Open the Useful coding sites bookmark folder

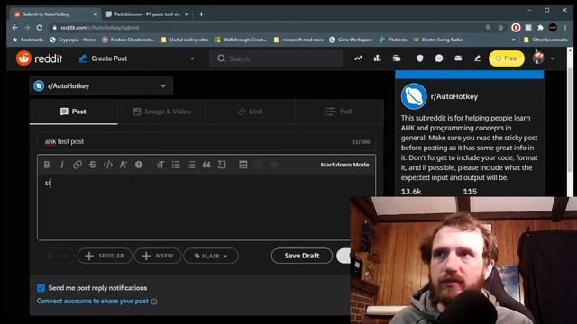click(185, 40)
